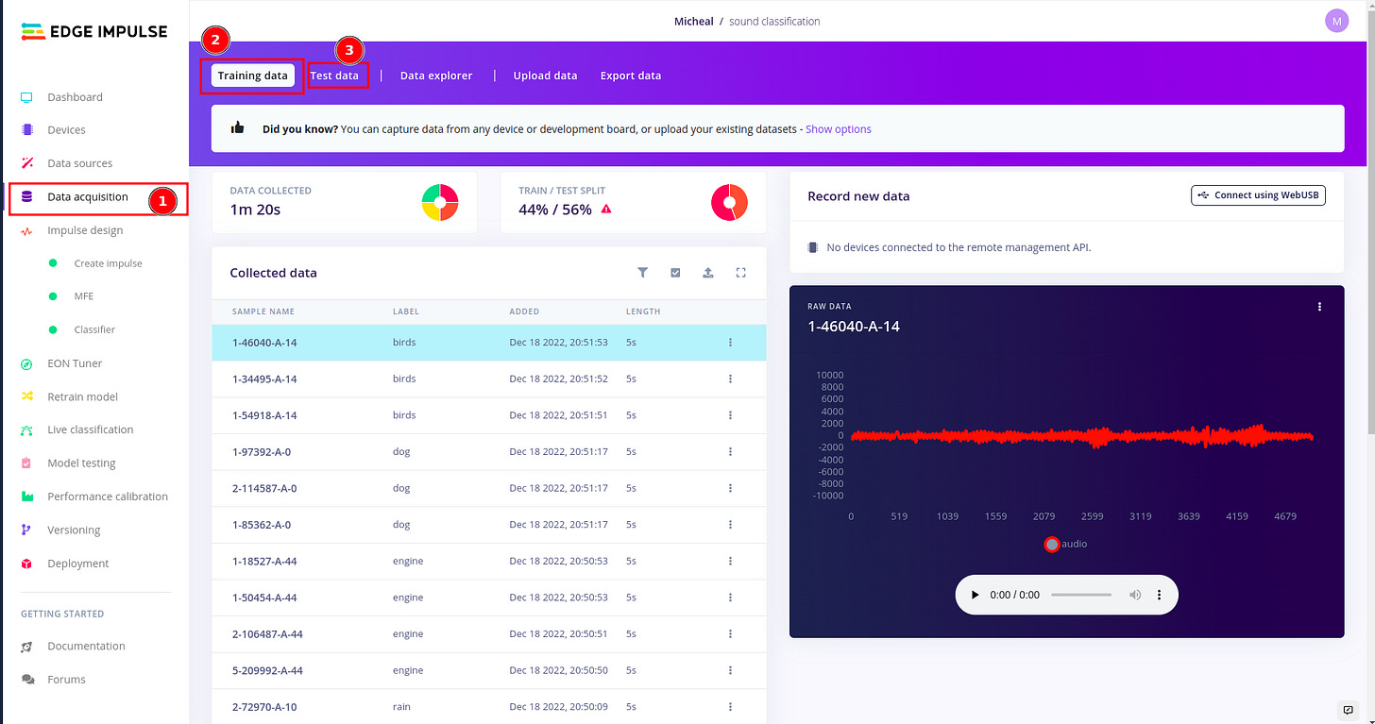Open row menu for sample 1-46040-A-14
This screenshot has height=724, width=1375.
tap(730, 343)
